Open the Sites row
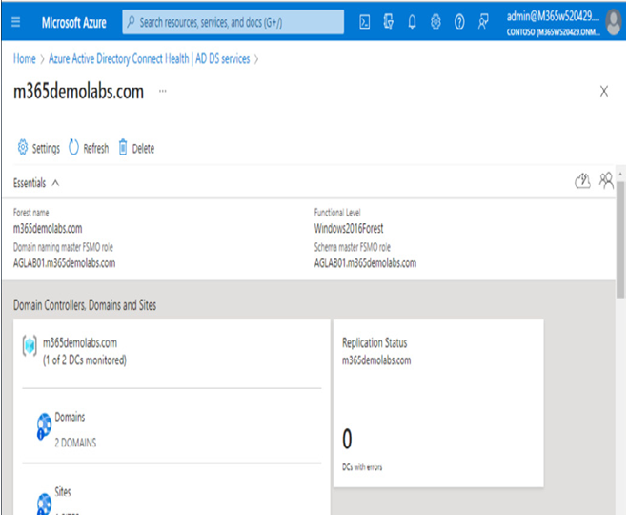628x515 pixels. click(x=172, y=490)
